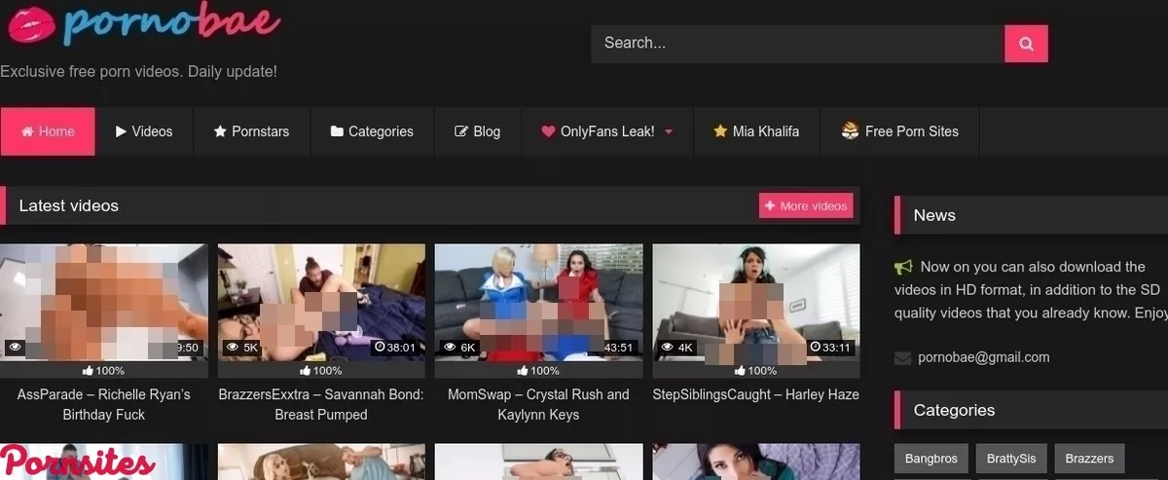Open the video thumbnail with 38:01 duration
Image resolution: width=1168 pixels, height=480 pixels.
tap(321, 302)
